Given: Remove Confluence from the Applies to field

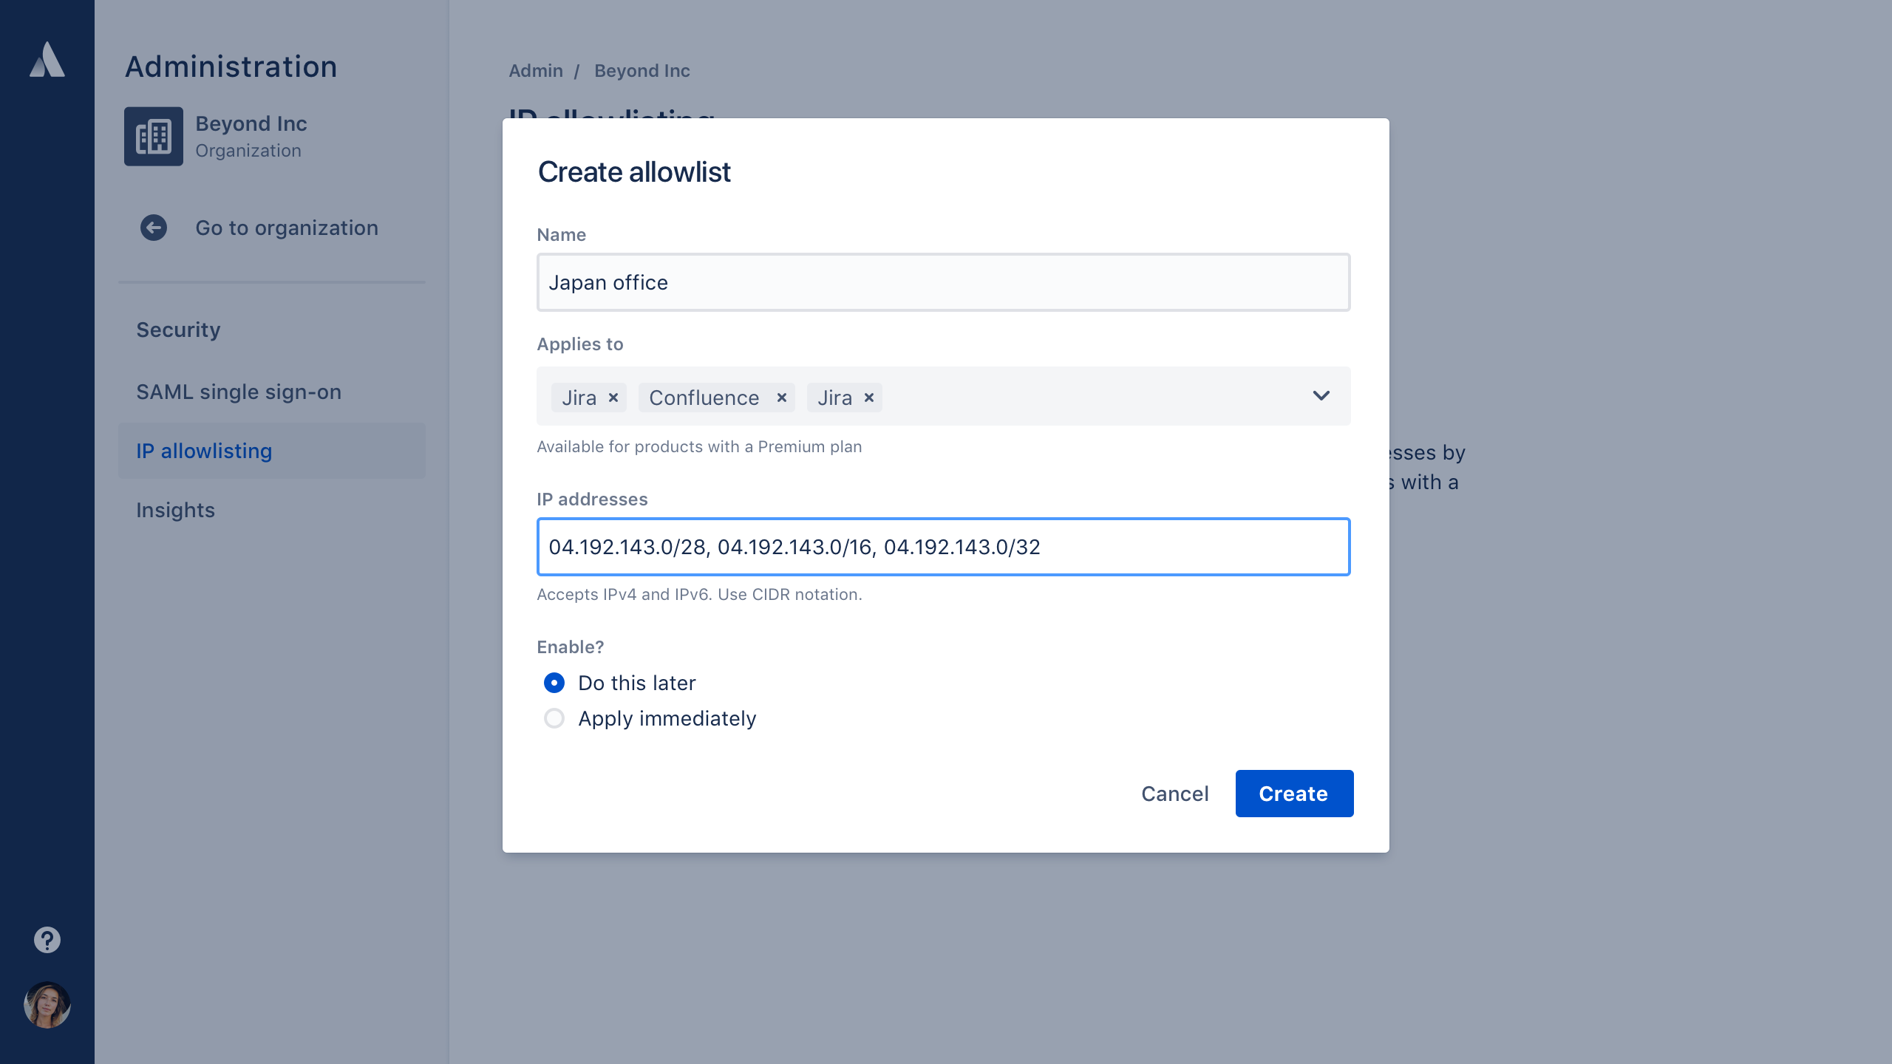Looking at the screenshot, I should pyautogui.click(x=780, y=398).
